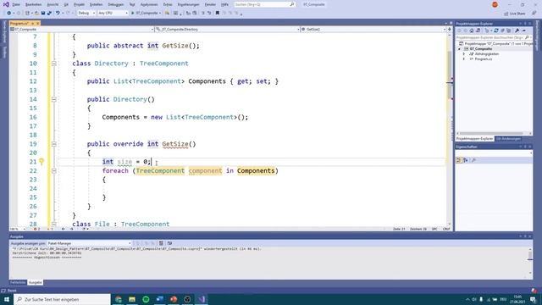Image resolution: width=542 pixels, height=305 pixels.
Task: Open the Bearbeiten menu
Action: pyautogui.click(x=33, y=4)
